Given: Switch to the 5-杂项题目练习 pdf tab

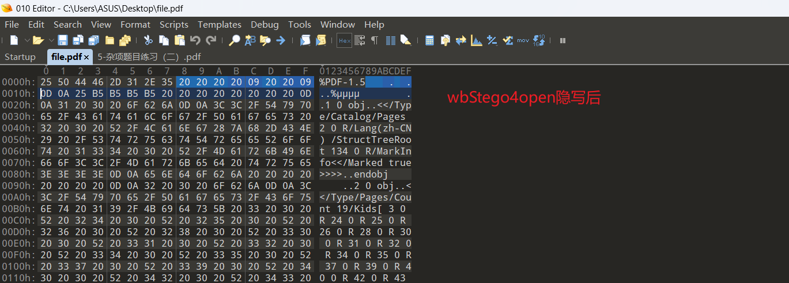Looking at the screenshot, I should (x=149, y=56).
